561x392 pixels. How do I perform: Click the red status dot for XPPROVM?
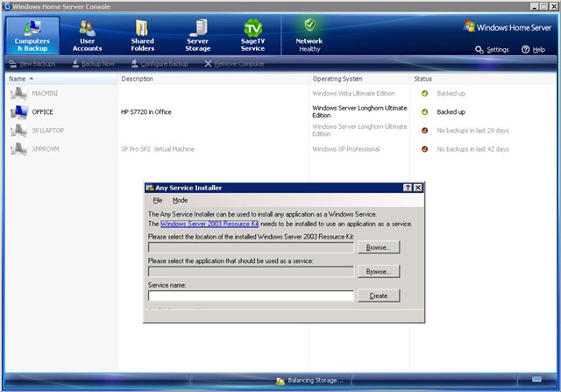[x=424, y=149]
